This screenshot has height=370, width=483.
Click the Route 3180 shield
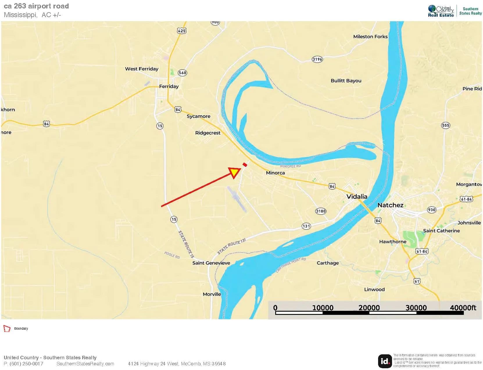[321, 211]
